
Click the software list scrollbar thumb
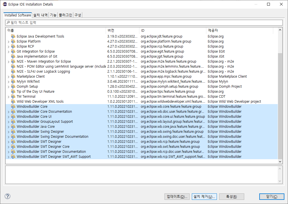(280, 106)
